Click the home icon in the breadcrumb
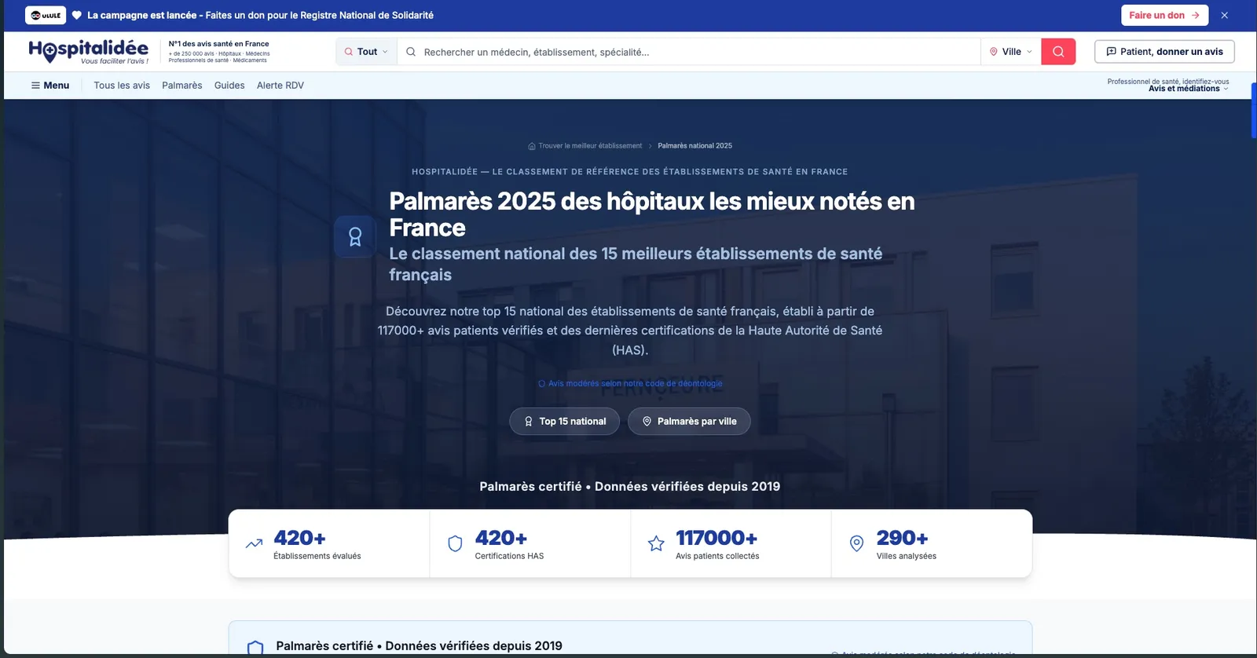This screenshot has width=1257, height=658. point(532,146)
